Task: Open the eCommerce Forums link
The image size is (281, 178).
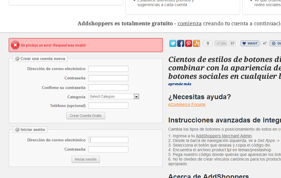Action: click(187, 104)
